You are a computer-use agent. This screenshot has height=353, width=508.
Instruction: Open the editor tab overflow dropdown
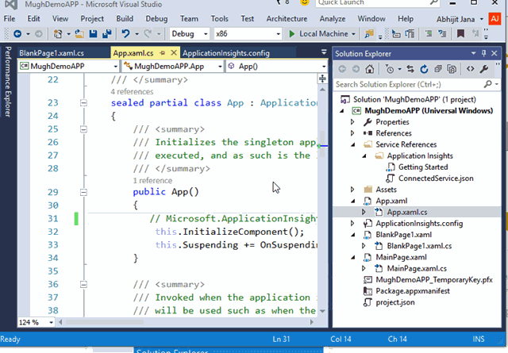324,52
